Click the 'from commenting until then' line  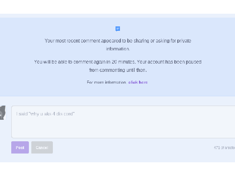pos(118,70)
